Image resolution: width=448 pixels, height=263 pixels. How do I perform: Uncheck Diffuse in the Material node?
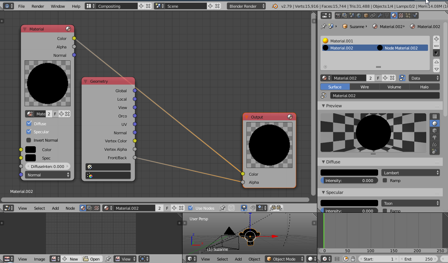[29, 123]
